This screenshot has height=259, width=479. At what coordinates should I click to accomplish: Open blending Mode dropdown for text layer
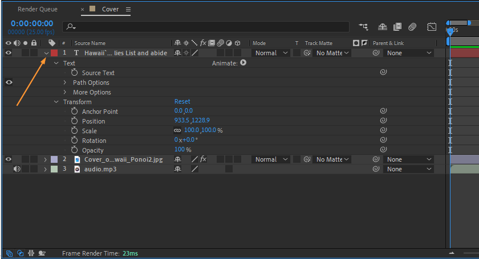click(270, 53)
